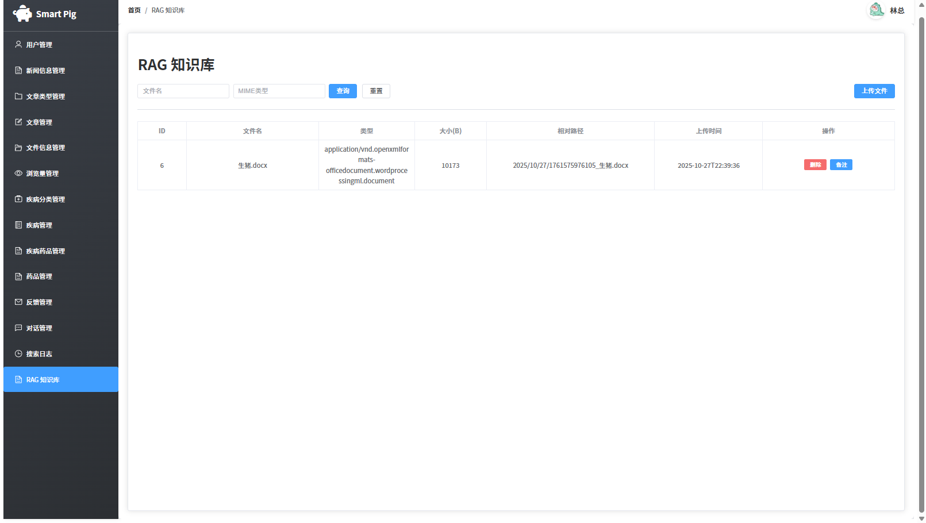Click the 新闻信息管理 document icon
926x523 pixels.
[x=18, y=70]
